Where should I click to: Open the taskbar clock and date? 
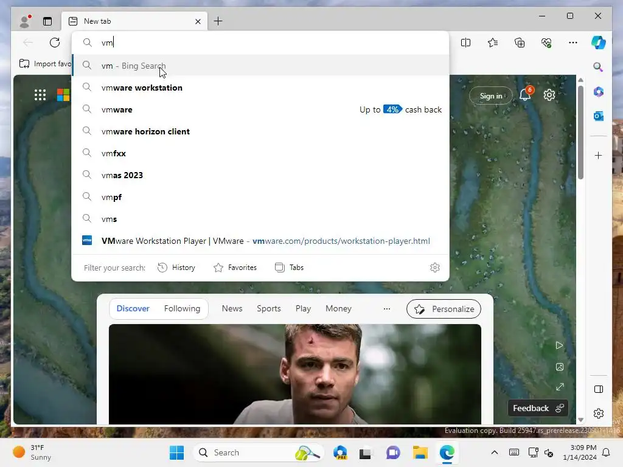pos(579,452)
